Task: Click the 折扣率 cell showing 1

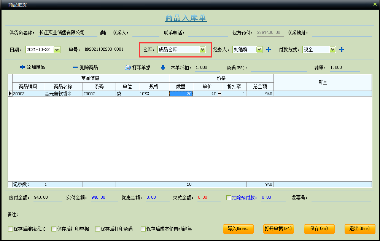Action: (234, 94)
